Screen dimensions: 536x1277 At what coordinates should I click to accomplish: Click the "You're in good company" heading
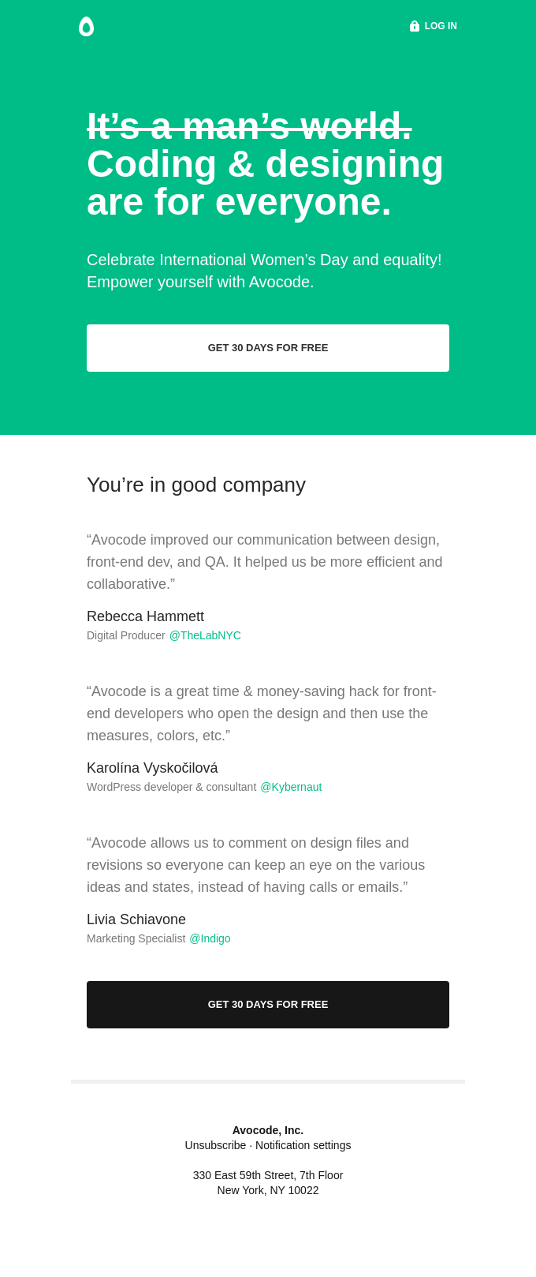(196, 485)
